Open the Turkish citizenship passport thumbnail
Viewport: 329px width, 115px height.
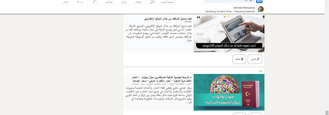(229, 92)
